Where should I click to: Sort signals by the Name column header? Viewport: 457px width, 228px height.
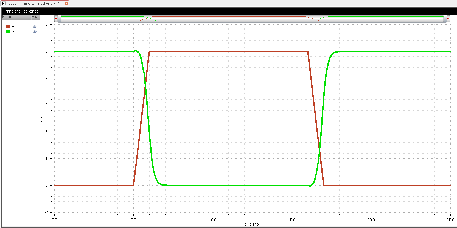16,17
